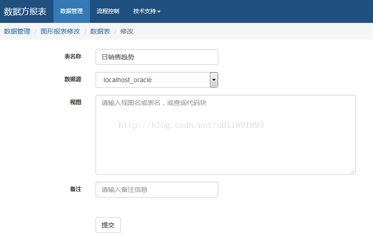Focus the 视图 textarea
Viewport: 373px width, 240px height.
(225, 134)
